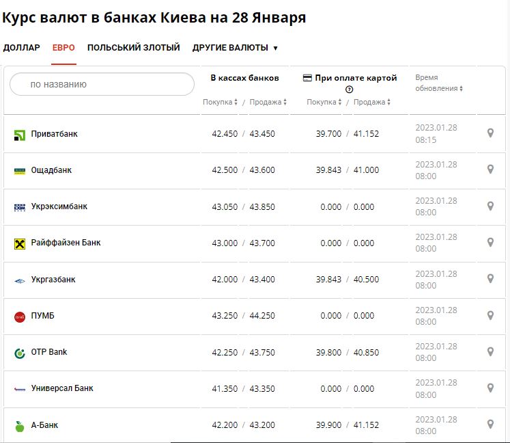Open the card payment help question-mark icon
This screenshot has height=443, width=510.
(349, 90)
